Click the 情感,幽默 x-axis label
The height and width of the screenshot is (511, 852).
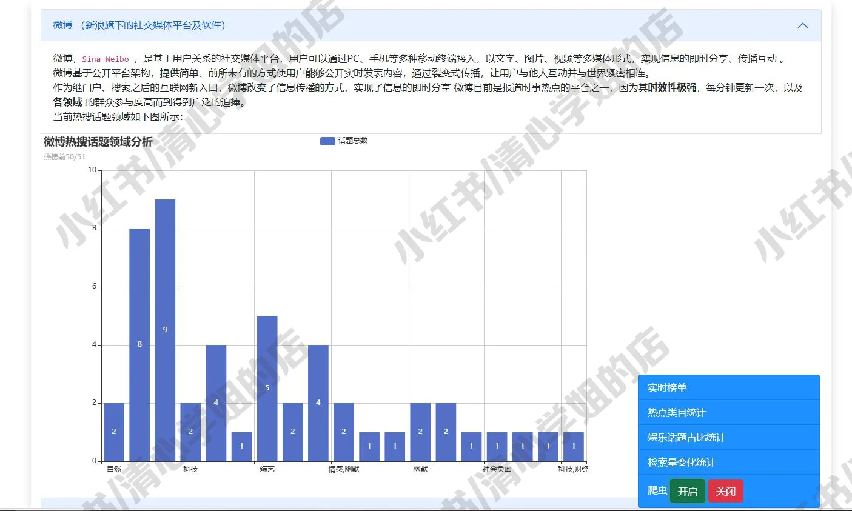344,469
